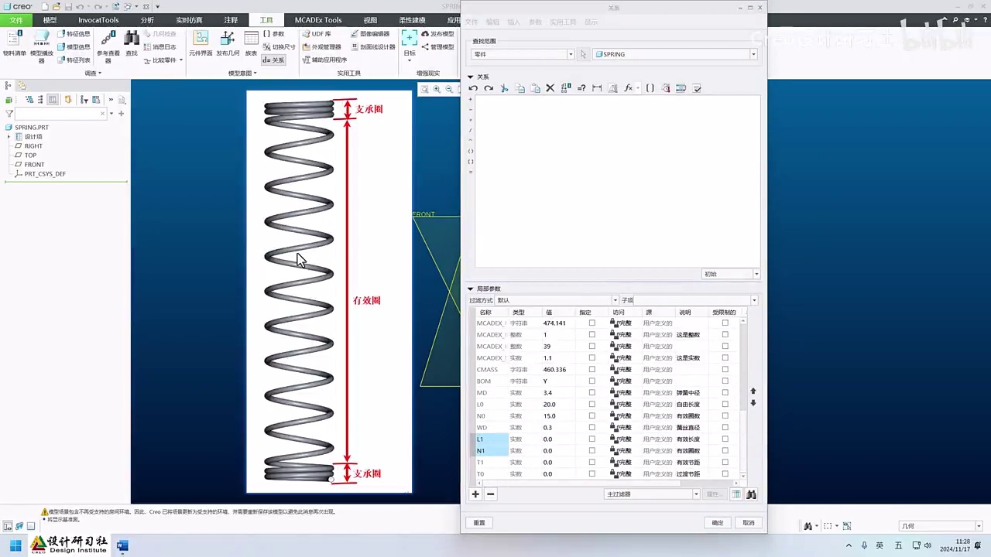Insert the plus operator in relations editor
This screenshot has width=991, height=557.
471,100
